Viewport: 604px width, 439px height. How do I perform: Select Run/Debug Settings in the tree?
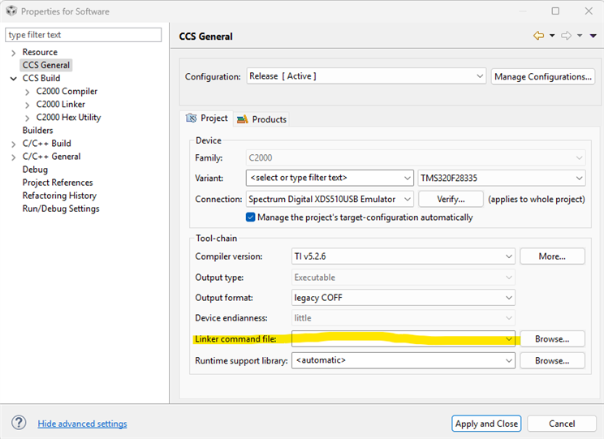[61, 209]
